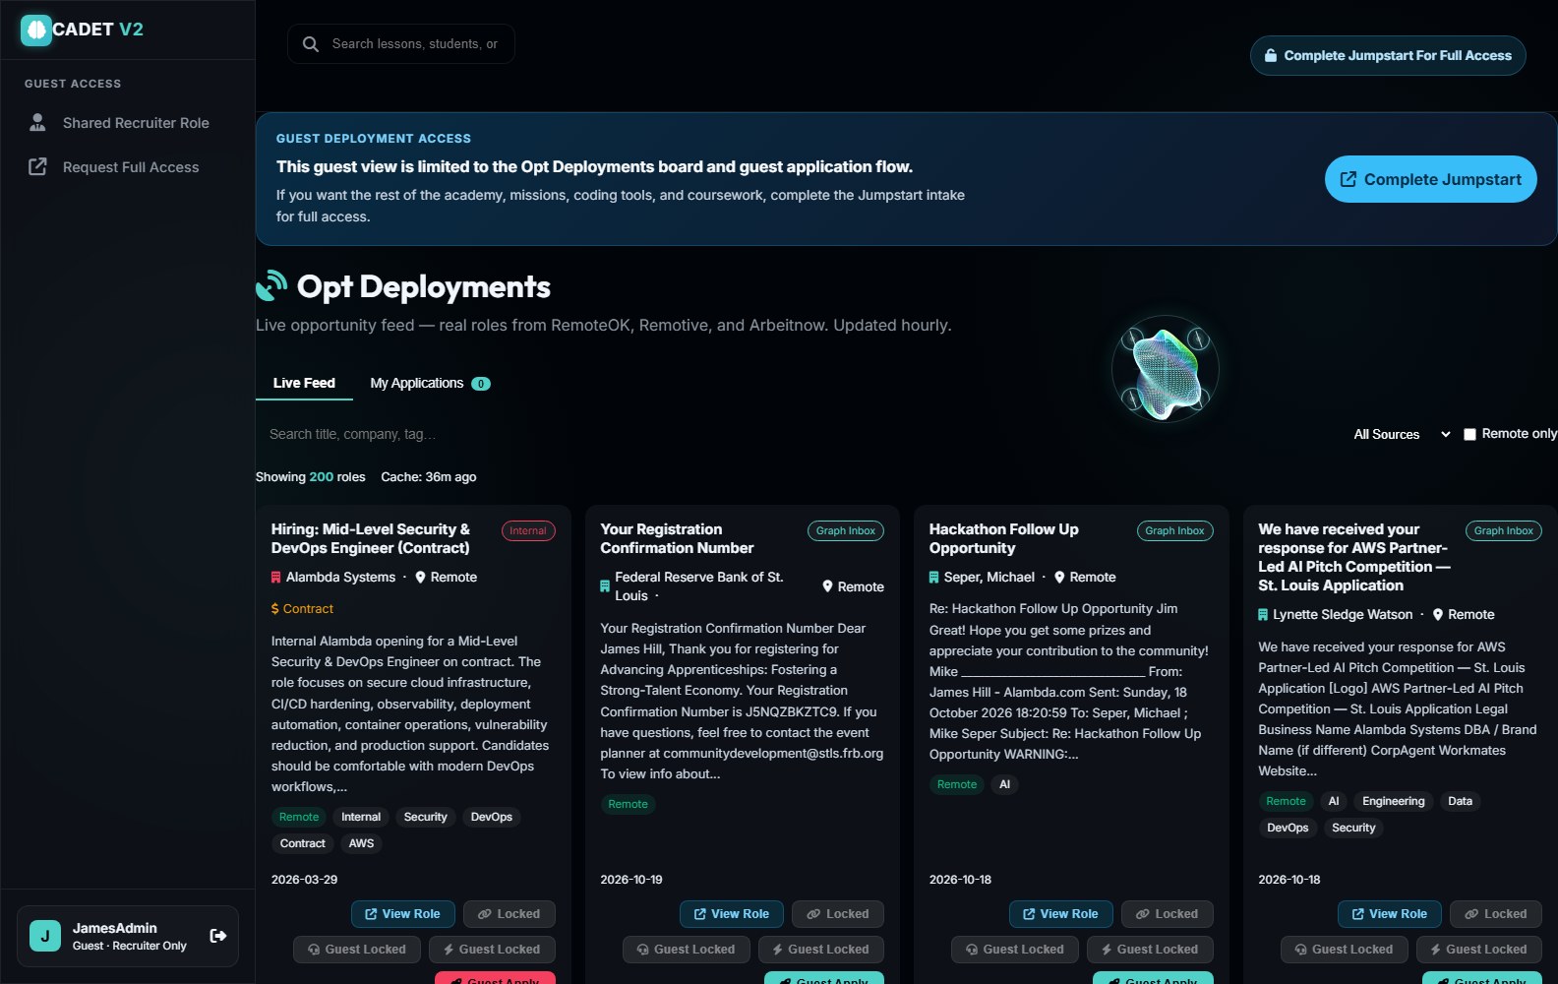Click the Shared Recruiter Role person icon

pos(37,122)
